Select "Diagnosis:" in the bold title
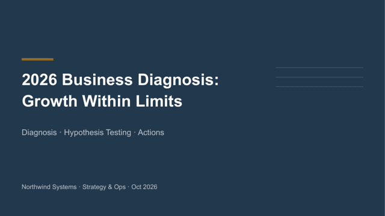The image size is (385, 216). point(178,80)
